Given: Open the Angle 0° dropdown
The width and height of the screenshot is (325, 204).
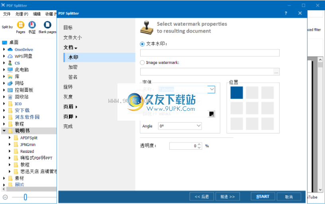Looking at the screenshot, I should (198, 126).
